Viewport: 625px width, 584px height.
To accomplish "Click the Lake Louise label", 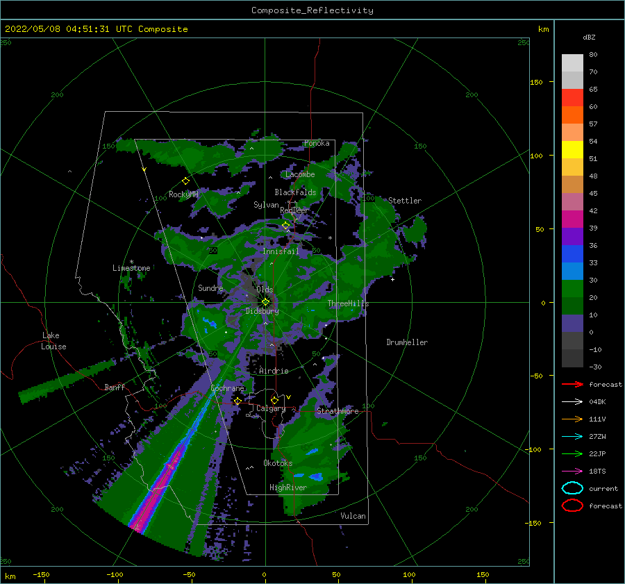I will click(x=53, y=341).
